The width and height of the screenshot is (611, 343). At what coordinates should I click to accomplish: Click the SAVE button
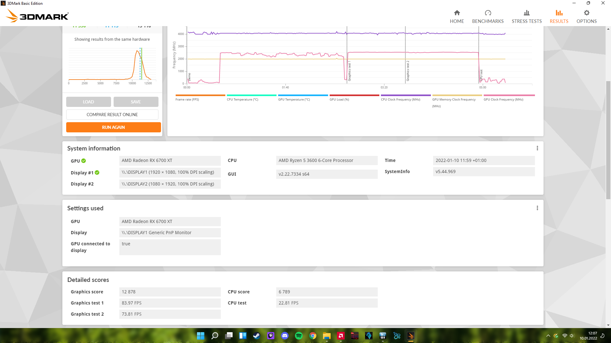136,102
